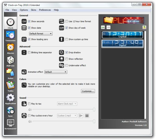Image resolution: width=156 pixels, height=140 pixels.
Task: Click the tic-tac volume slider handle
Action: pyautogui.click(x=94, y=110)
